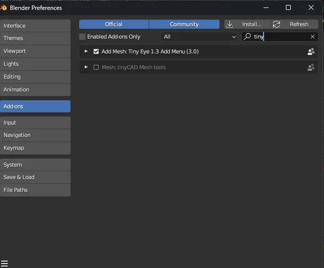Viewport: 324px width, 268px height.
Task: Select the Add-ons section
Action: [x=35, y=106]
